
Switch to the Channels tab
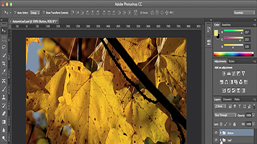[227, 99]
